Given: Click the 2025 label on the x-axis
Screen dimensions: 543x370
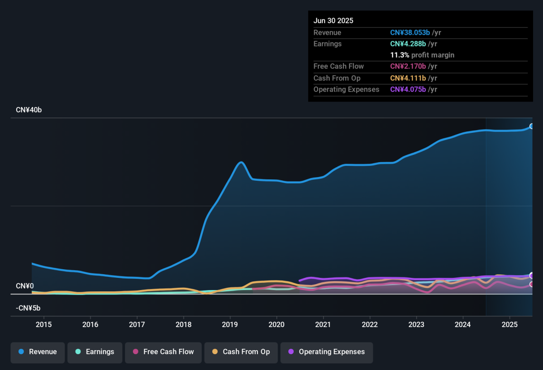Looking at the screenshot, I should pos(510,324).
